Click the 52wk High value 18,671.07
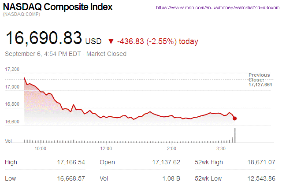The height and width of the screenshot is (185, 282). coord(262,162)
